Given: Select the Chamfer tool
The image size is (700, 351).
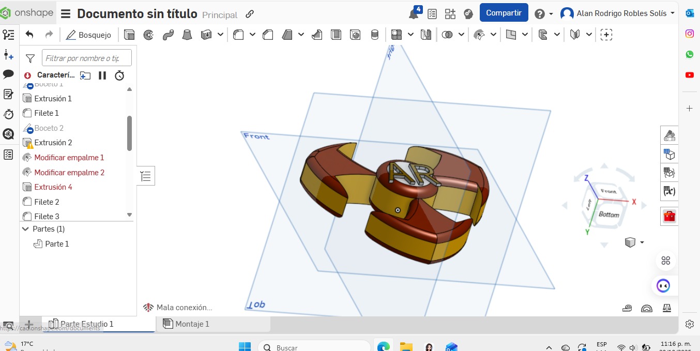Looking at the screenshot, I should click(x=268, y=35).
